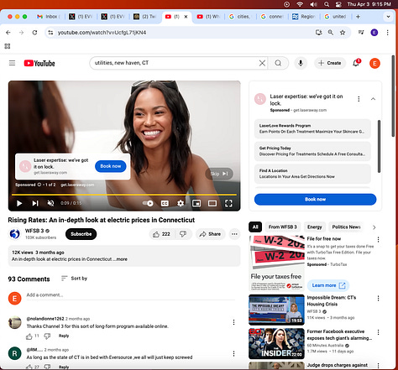Open macOS Spotlight search

(327, 4)
